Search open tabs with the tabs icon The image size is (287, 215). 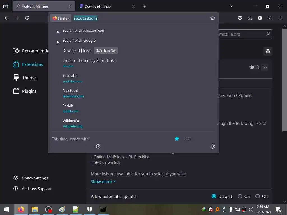[188, 139]
